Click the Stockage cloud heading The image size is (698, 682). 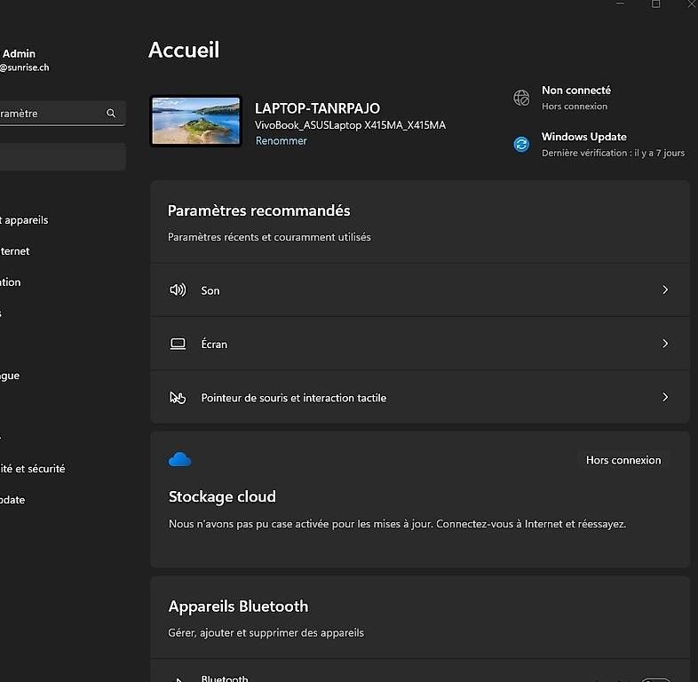222,496
